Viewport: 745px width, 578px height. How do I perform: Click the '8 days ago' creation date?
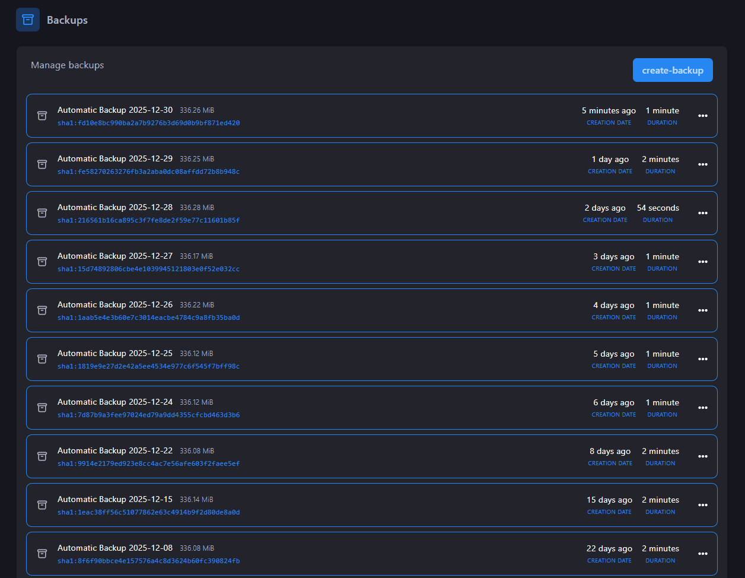610,451
